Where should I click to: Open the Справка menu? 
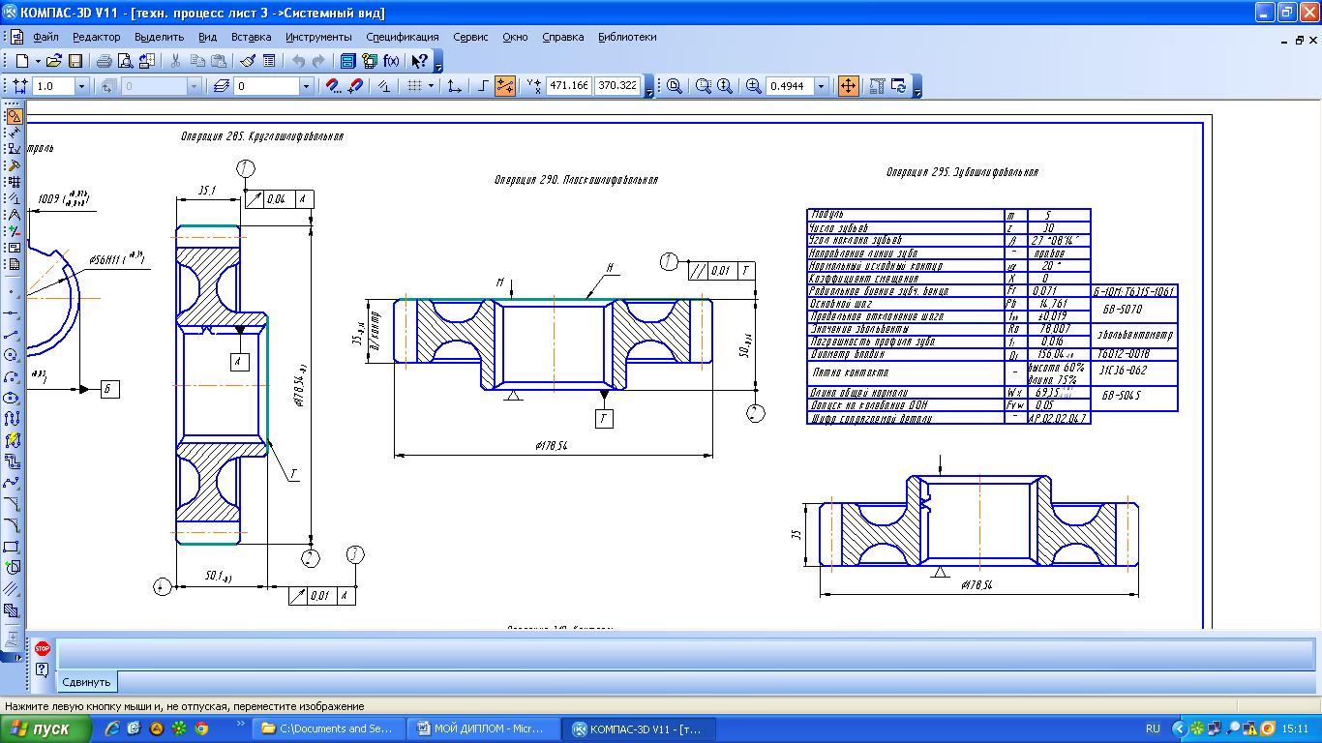coord(563,37)
